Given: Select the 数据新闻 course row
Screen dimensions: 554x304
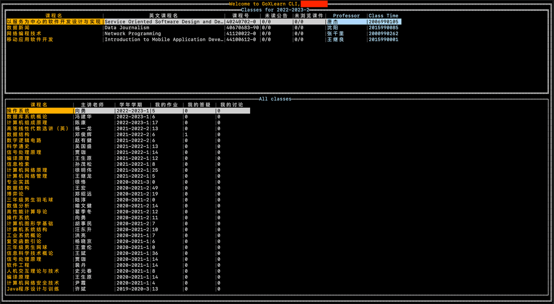Looking at the screenshot, I should 204,28.
